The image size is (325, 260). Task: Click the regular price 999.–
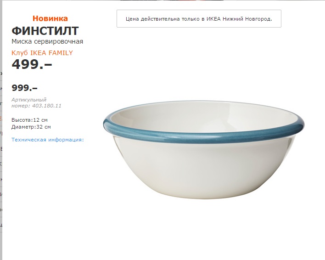pyautogui.click(x=24, y=88)
